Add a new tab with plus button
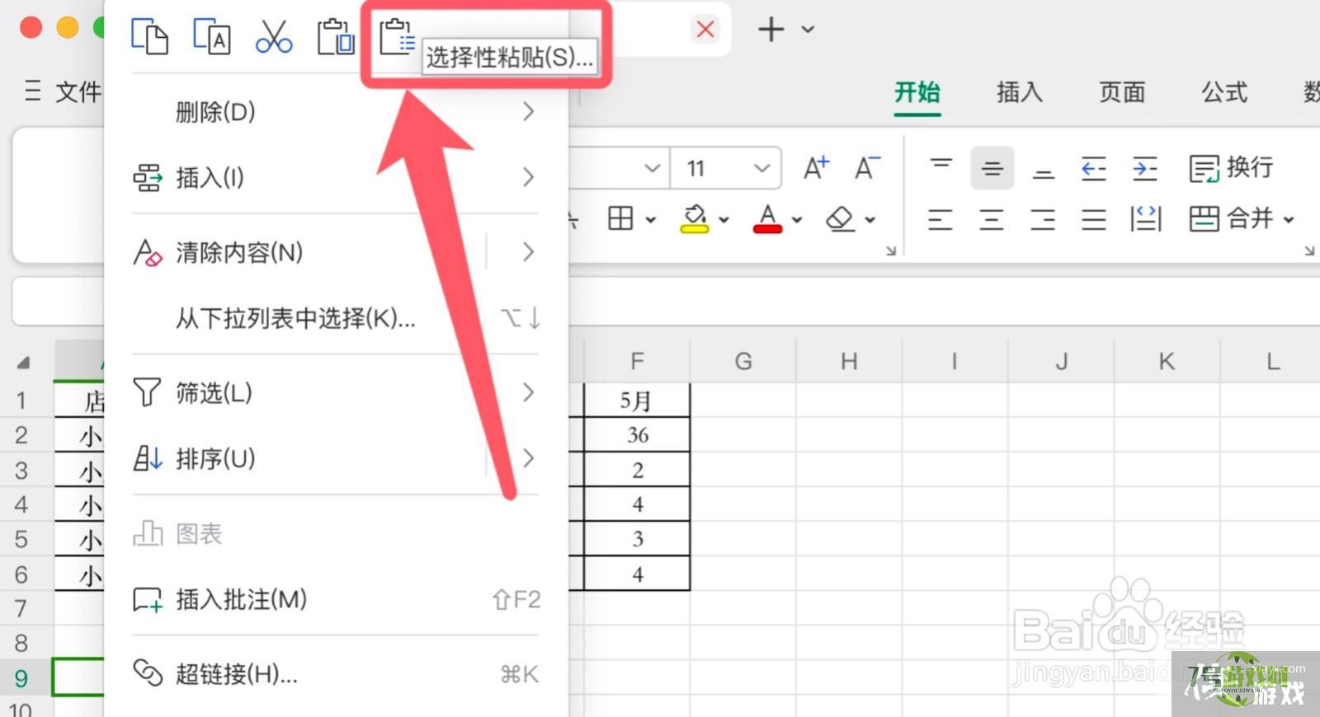The height and width of the screenshot is (717, 1320). click(771, 30)
